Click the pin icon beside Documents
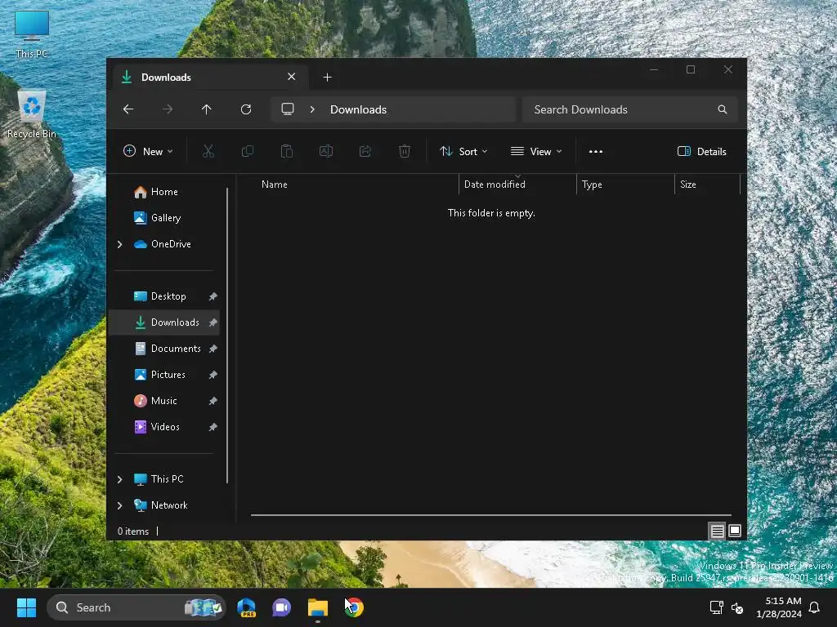837x627 pixels. coord(213,349)
